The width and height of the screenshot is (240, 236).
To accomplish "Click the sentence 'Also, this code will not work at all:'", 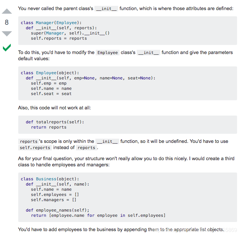I will click(x=54, y=108).
